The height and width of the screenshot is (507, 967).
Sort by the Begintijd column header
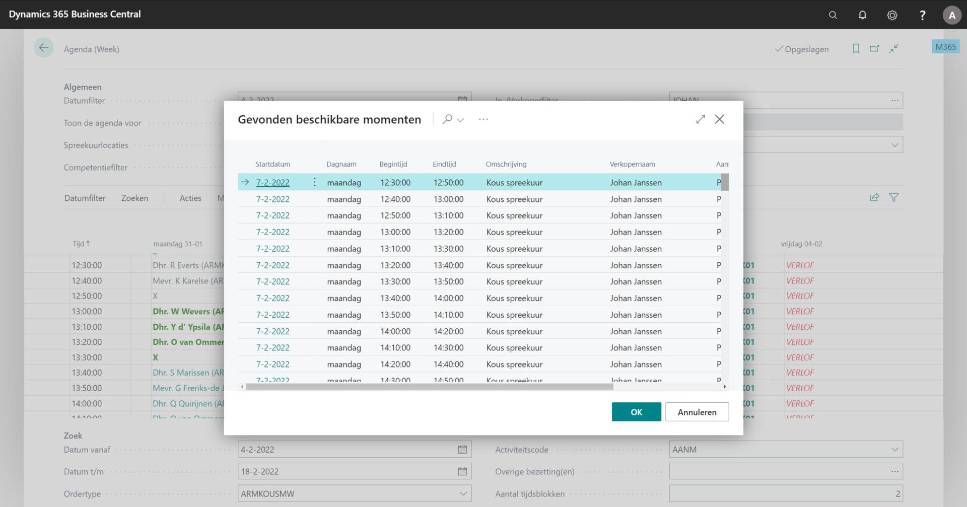[393, 164]
